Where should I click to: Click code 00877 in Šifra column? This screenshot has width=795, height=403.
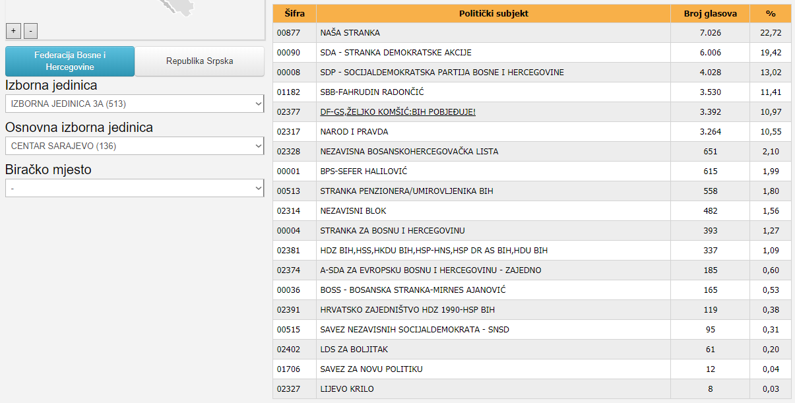point(288,33)
